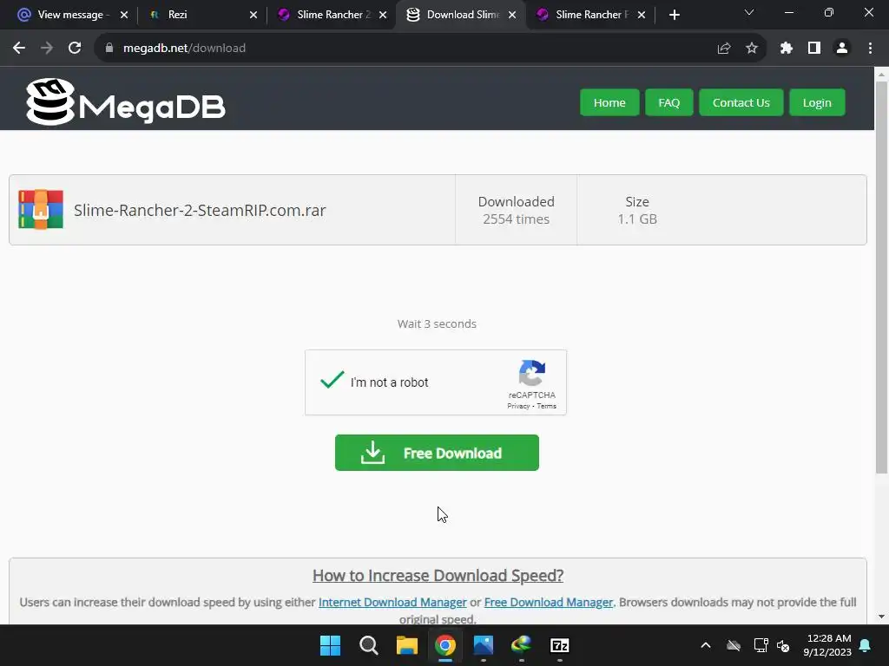Open the Free Download Manager link
The width and height of the screenshot is (889, 666).
(x=549, y=602)
